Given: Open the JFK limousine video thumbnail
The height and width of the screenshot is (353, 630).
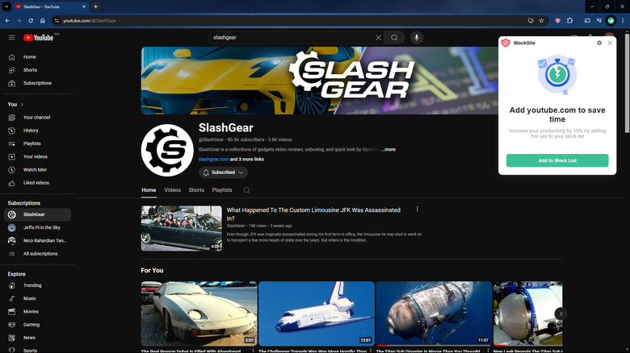Looking at the screenshot, I should pos(181,229).
